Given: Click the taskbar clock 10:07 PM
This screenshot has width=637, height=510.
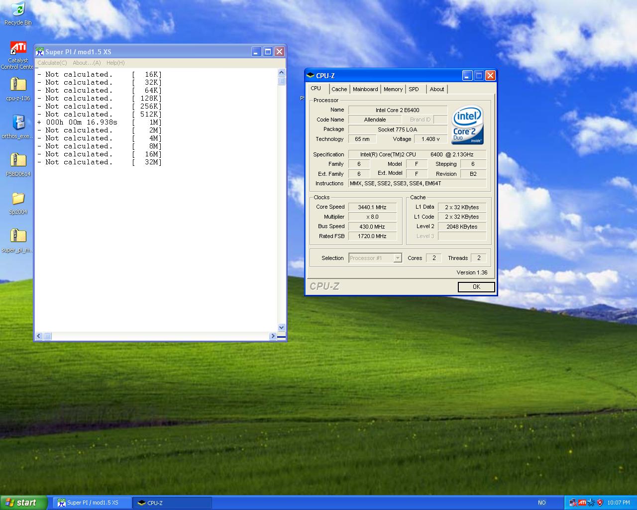Looking at the screenshot, I should click(619, 503).
